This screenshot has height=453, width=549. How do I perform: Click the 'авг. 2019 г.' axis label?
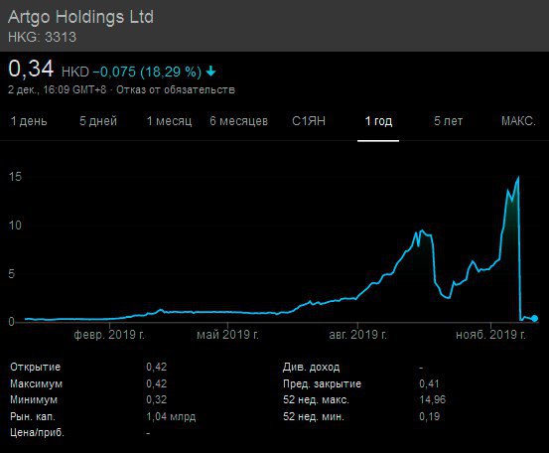357,335
